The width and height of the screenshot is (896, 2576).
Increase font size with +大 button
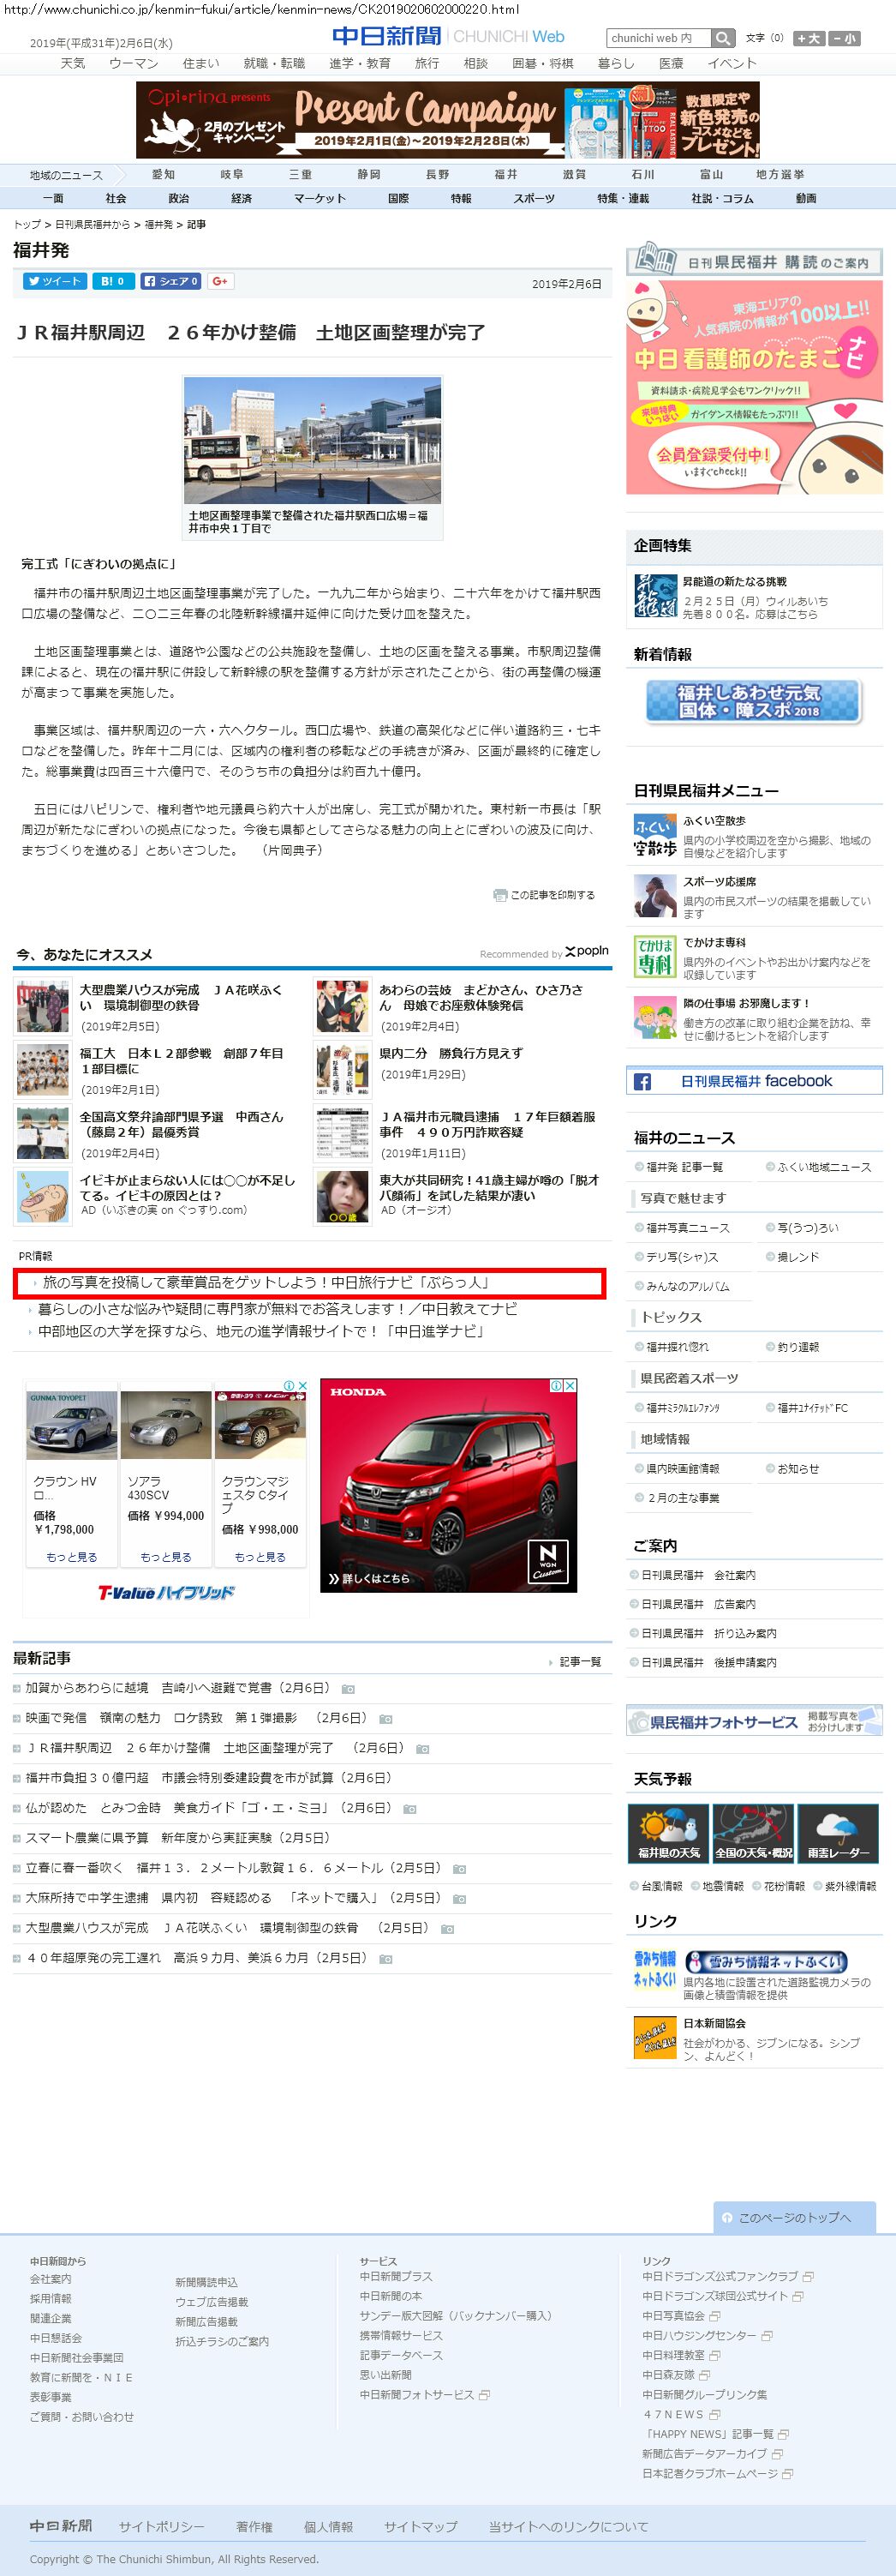(x=809, y=38)
